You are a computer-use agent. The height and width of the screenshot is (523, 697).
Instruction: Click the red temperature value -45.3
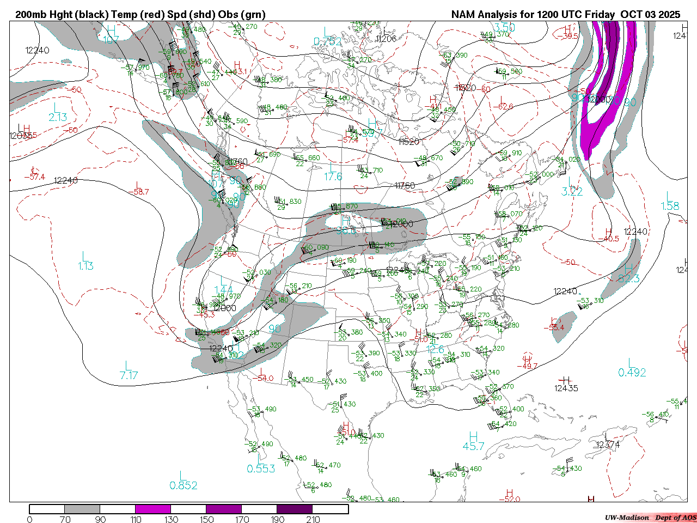click(204, 314)
